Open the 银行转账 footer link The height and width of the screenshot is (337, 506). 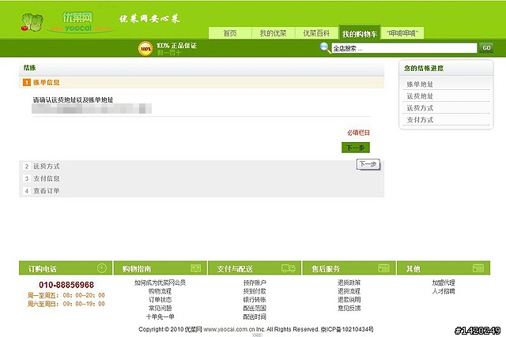[255, 300]
